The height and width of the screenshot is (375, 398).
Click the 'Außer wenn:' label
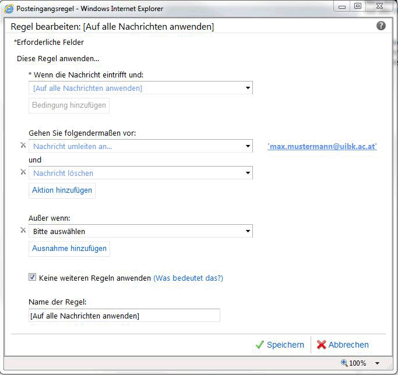click(50, 218)
